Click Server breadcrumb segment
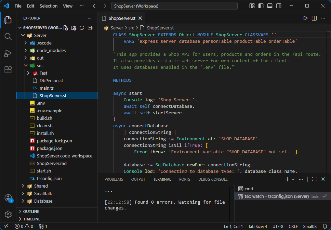331x230 pixels. [117, 28]
